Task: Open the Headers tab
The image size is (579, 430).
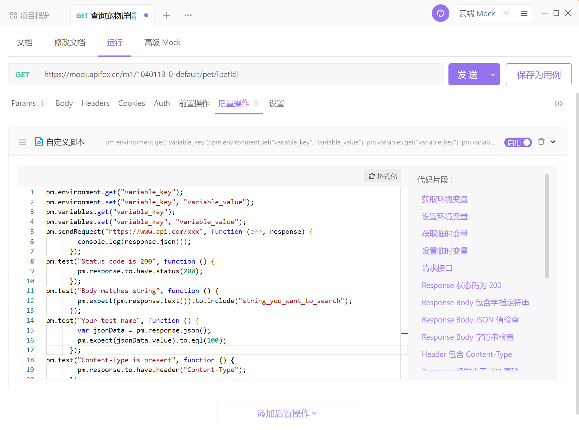Action: (95, 103)
